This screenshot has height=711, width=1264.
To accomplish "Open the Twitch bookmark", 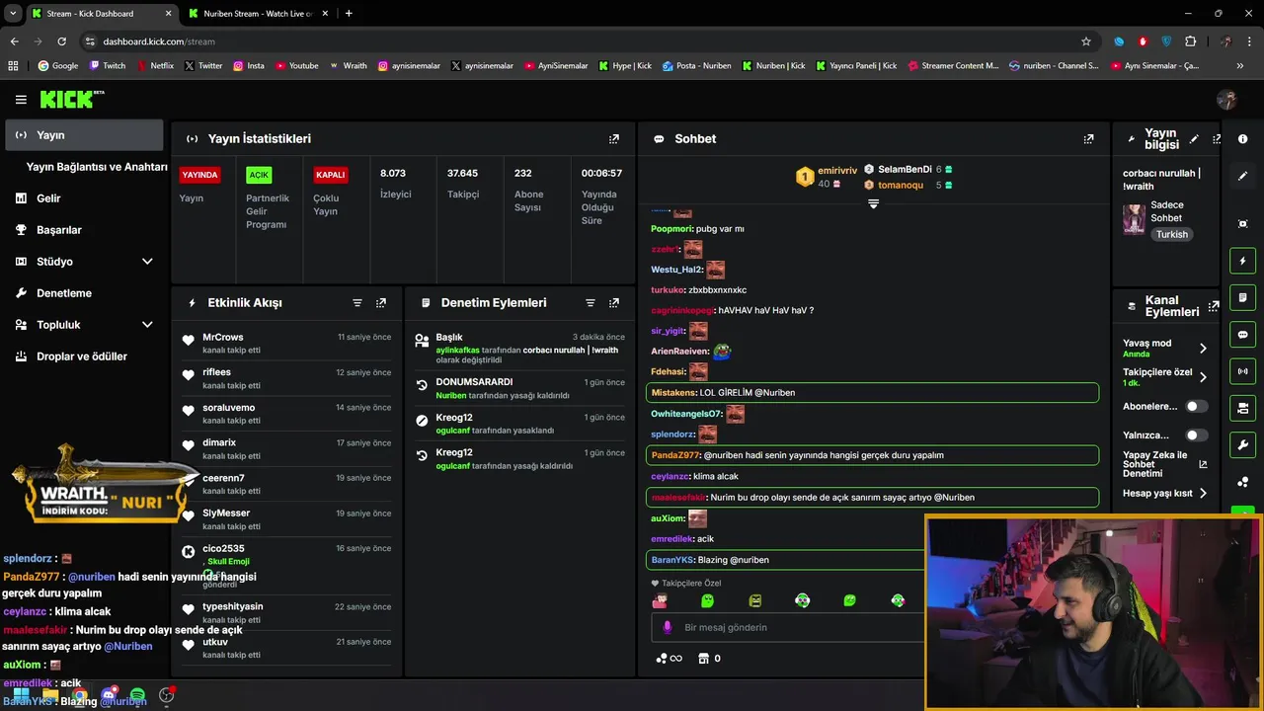I will [108, 66].
